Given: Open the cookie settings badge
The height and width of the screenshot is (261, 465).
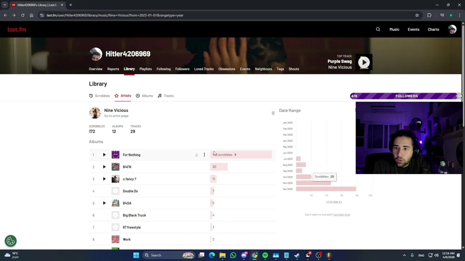Looking at the screenshot, I should [x=11, y=241].
